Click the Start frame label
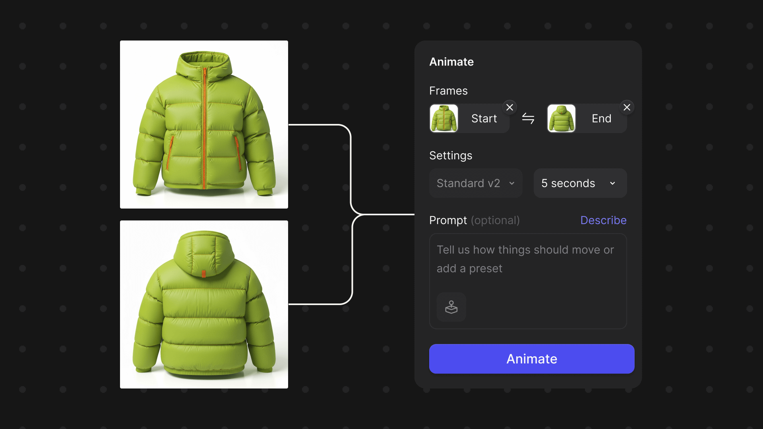763x429 pixels. tap(484, 118)
